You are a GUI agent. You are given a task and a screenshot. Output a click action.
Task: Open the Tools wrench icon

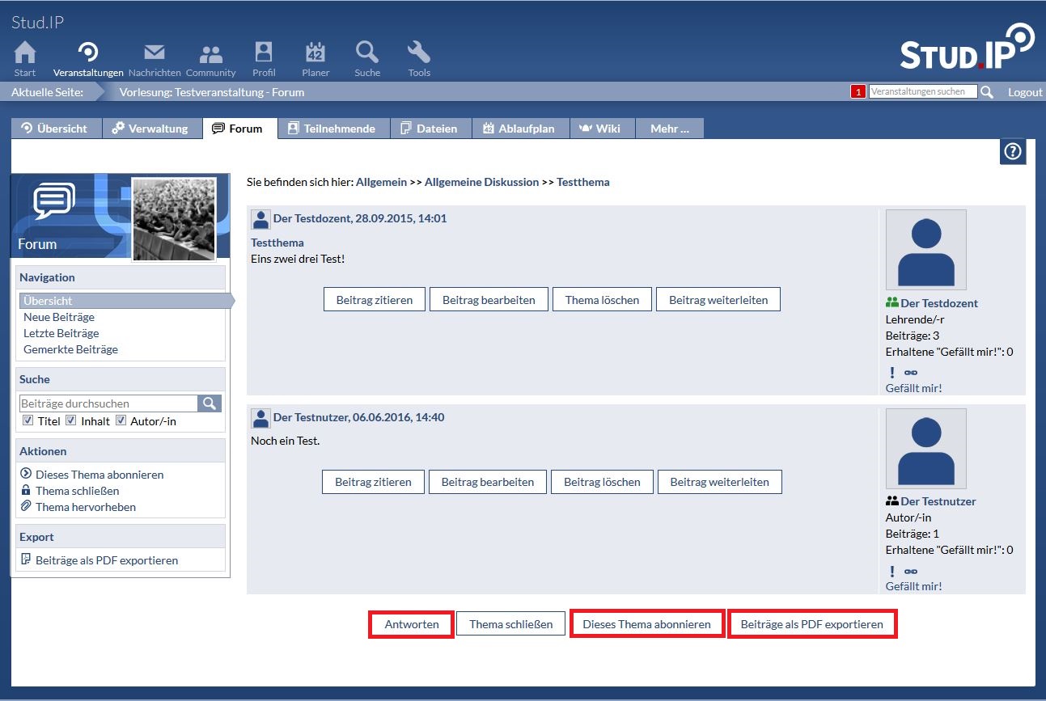click(418, 53)
